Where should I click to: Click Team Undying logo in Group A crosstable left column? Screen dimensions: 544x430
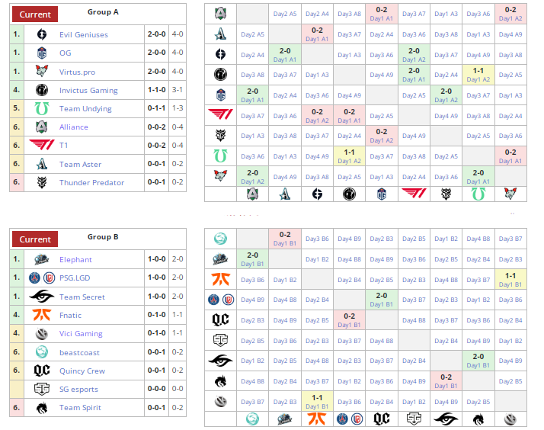point(220,155)
